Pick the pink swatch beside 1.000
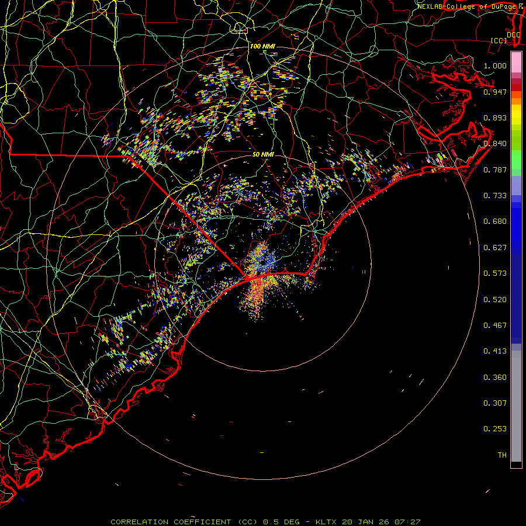This screenshot has width=526, height=526. pos(516,63)
